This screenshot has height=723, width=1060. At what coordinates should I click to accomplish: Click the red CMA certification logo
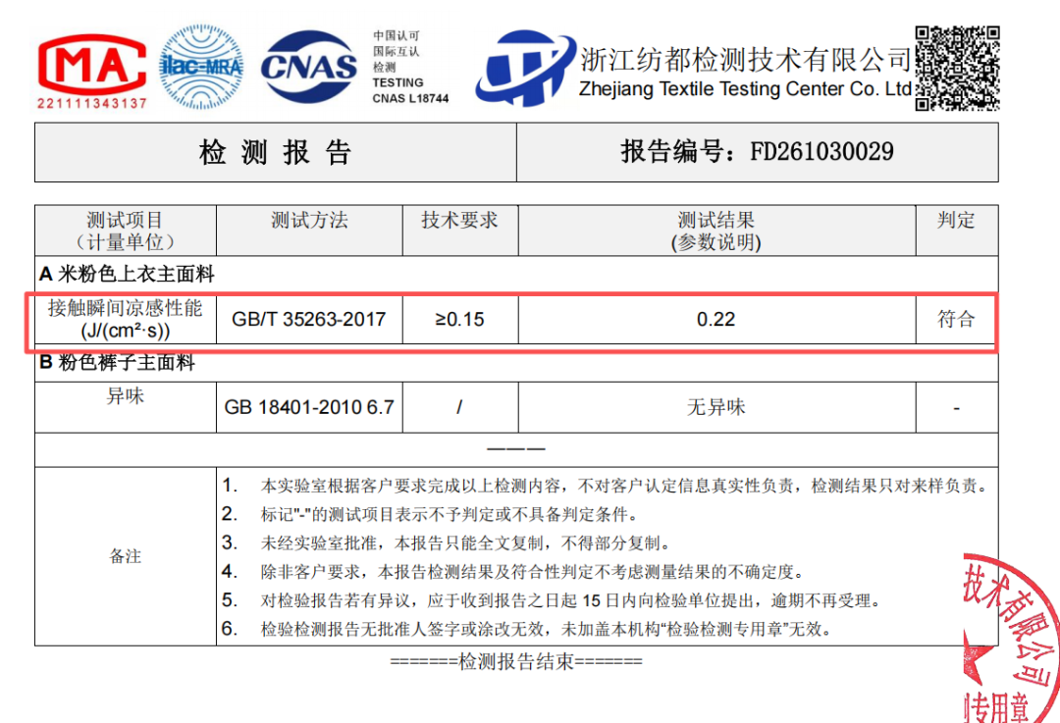(92, 64)
